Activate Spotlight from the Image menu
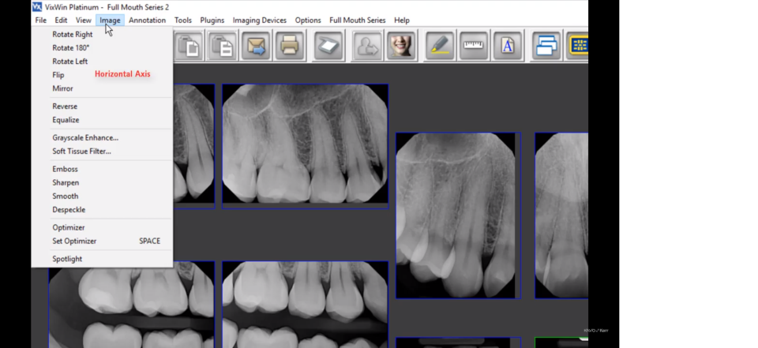 click(x=67, y=259)
